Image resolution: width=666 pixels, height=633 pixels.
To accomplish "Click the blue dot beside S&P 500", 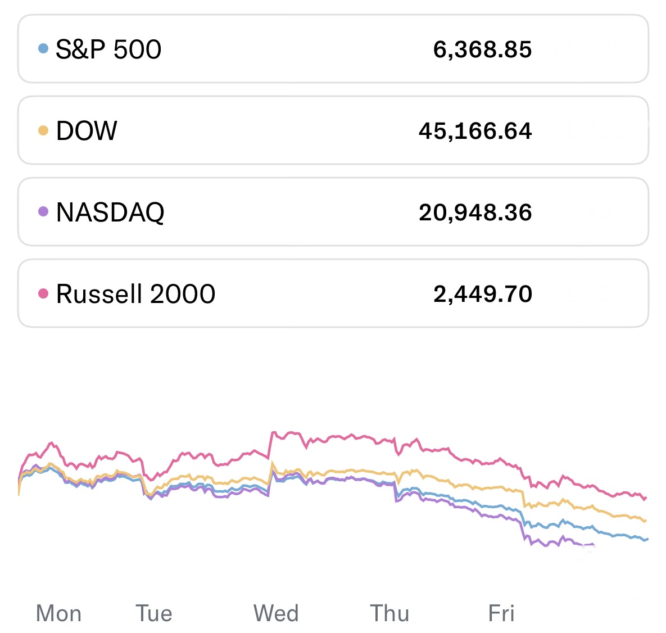I will [x=43, y=49].
